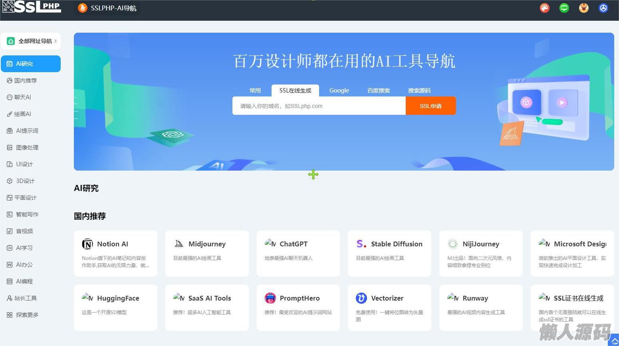Click the 国内推荐 section heading

coord(90,216)
